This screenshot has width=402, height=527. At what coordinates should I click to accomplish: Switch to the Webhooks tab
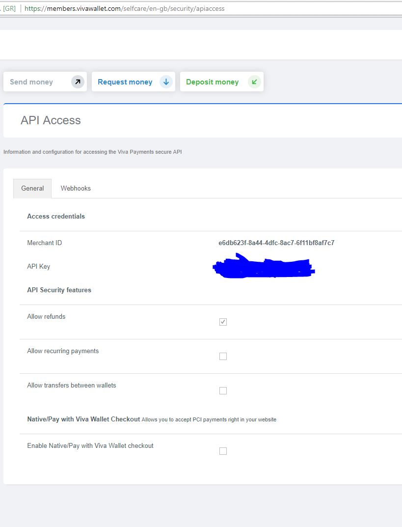click(x=75, y=188)
